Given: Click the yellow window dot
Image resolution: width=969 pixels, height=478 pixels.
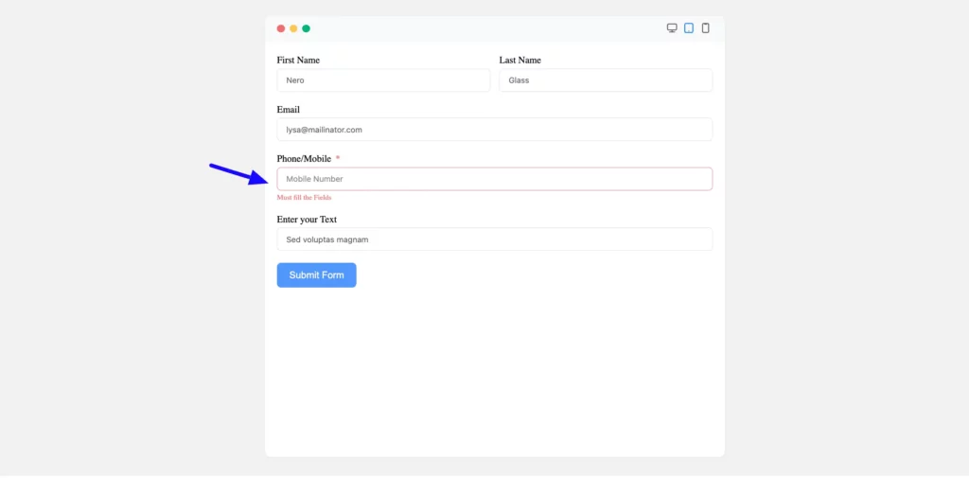Looking at the screenshot, I should [x=293, y=28].
